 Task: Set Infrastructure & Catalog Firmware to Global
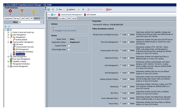[x=128, y=34]
